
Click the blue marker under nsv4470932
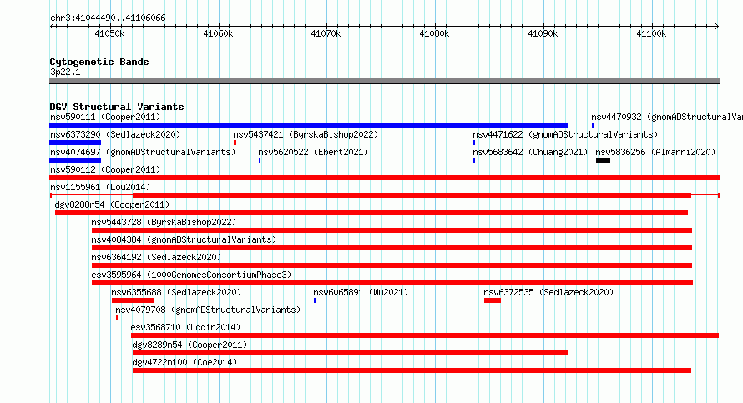coord(593,125)
